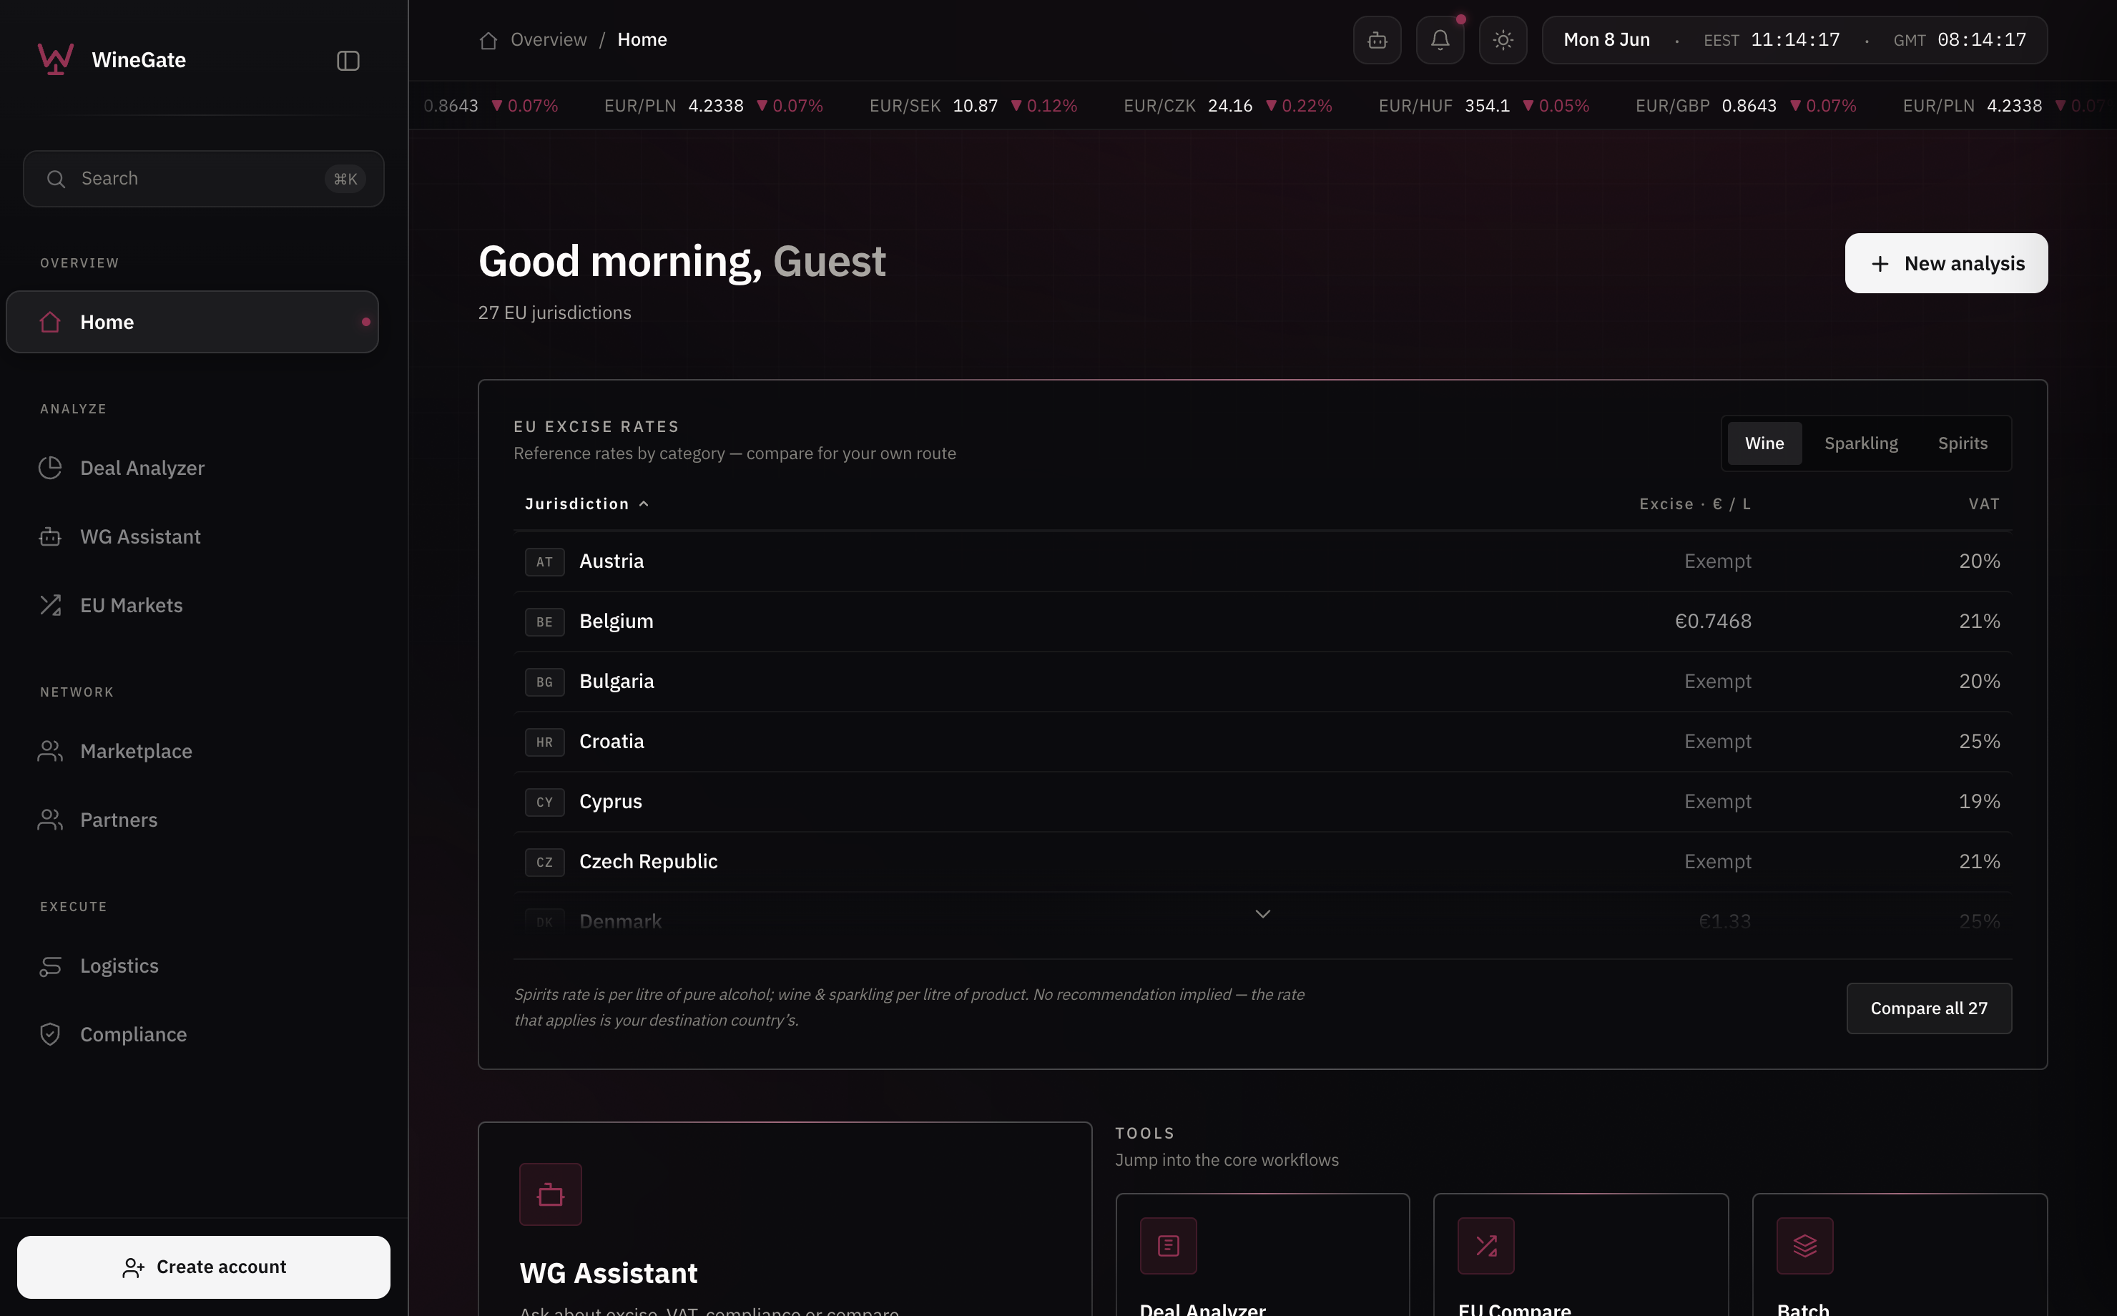This screenshot has width=2117, height=1316.
Task: Switch to the Wine tab
Action: [x=1764, y=443]
